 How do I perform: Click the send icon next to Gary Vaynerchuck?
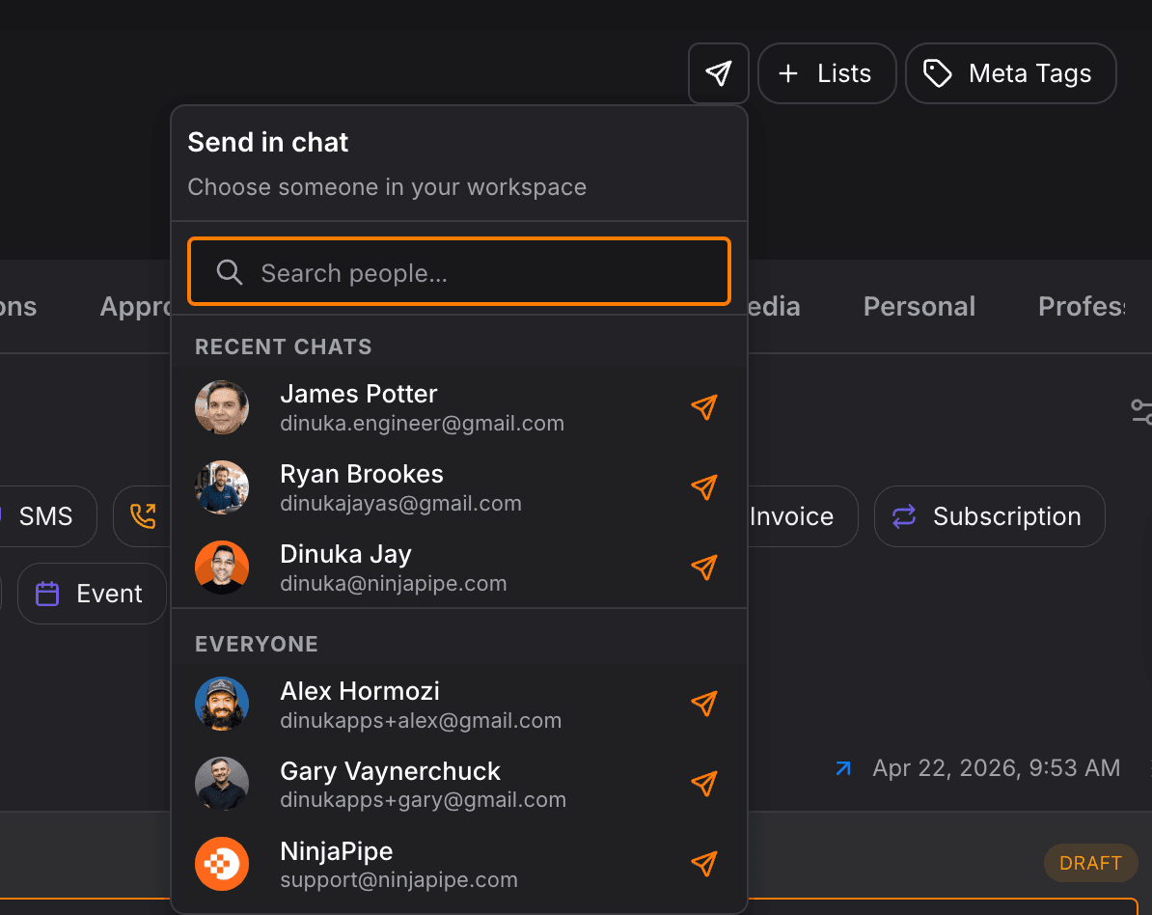pos(703,784)
